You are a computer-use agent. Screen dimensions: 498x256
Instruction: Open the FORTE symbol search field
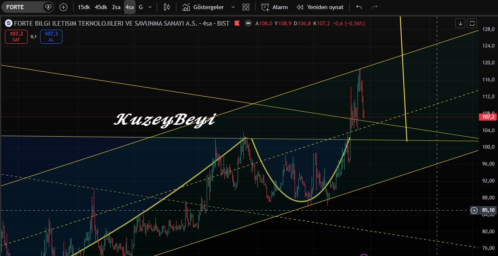(x=27, y=7)
